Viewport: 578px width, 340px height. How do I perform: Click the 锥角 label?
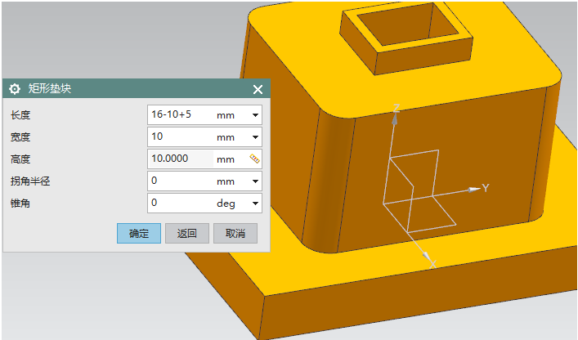coord(20,204)
